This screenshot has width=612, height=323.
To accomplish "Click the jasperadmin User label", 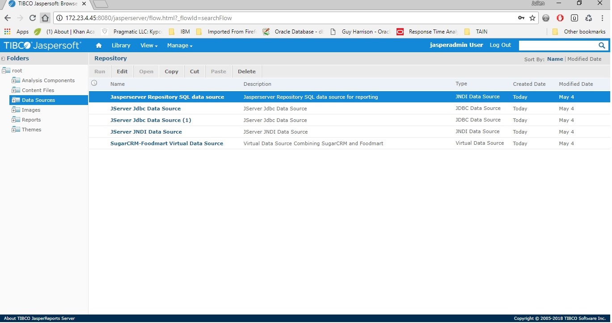I will tap(456, 45).
